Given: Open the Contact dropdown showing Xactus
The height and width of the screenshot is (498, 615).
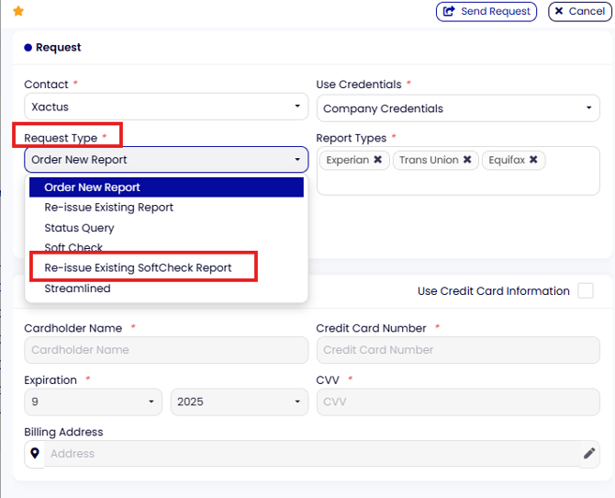Looking at the screenshot, I should click(166, 107).
